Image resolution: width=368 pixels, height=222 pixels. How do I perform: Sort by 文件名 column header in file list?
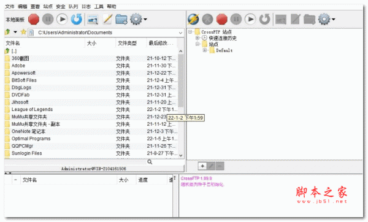45,43
